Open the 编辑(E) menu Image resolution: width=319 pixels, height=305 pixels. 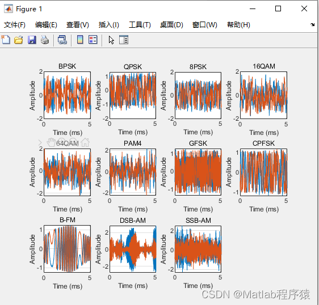(46, 25)
